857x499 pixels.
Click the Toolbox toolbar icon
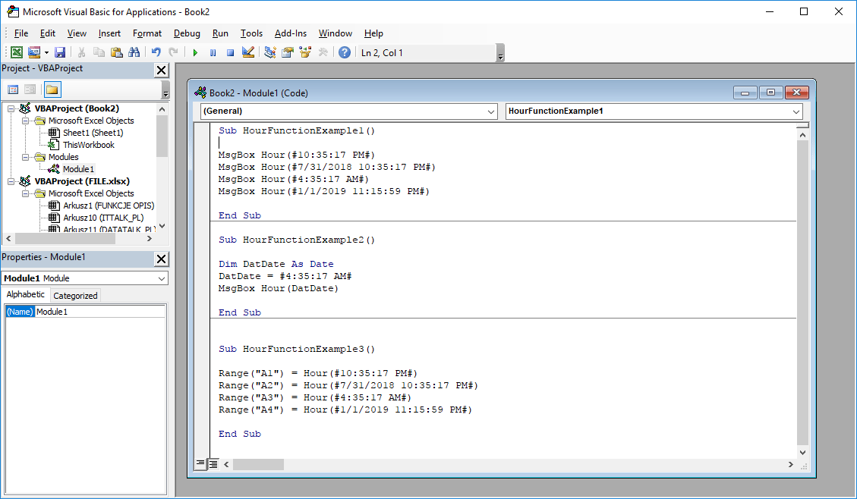click(323, 52)
